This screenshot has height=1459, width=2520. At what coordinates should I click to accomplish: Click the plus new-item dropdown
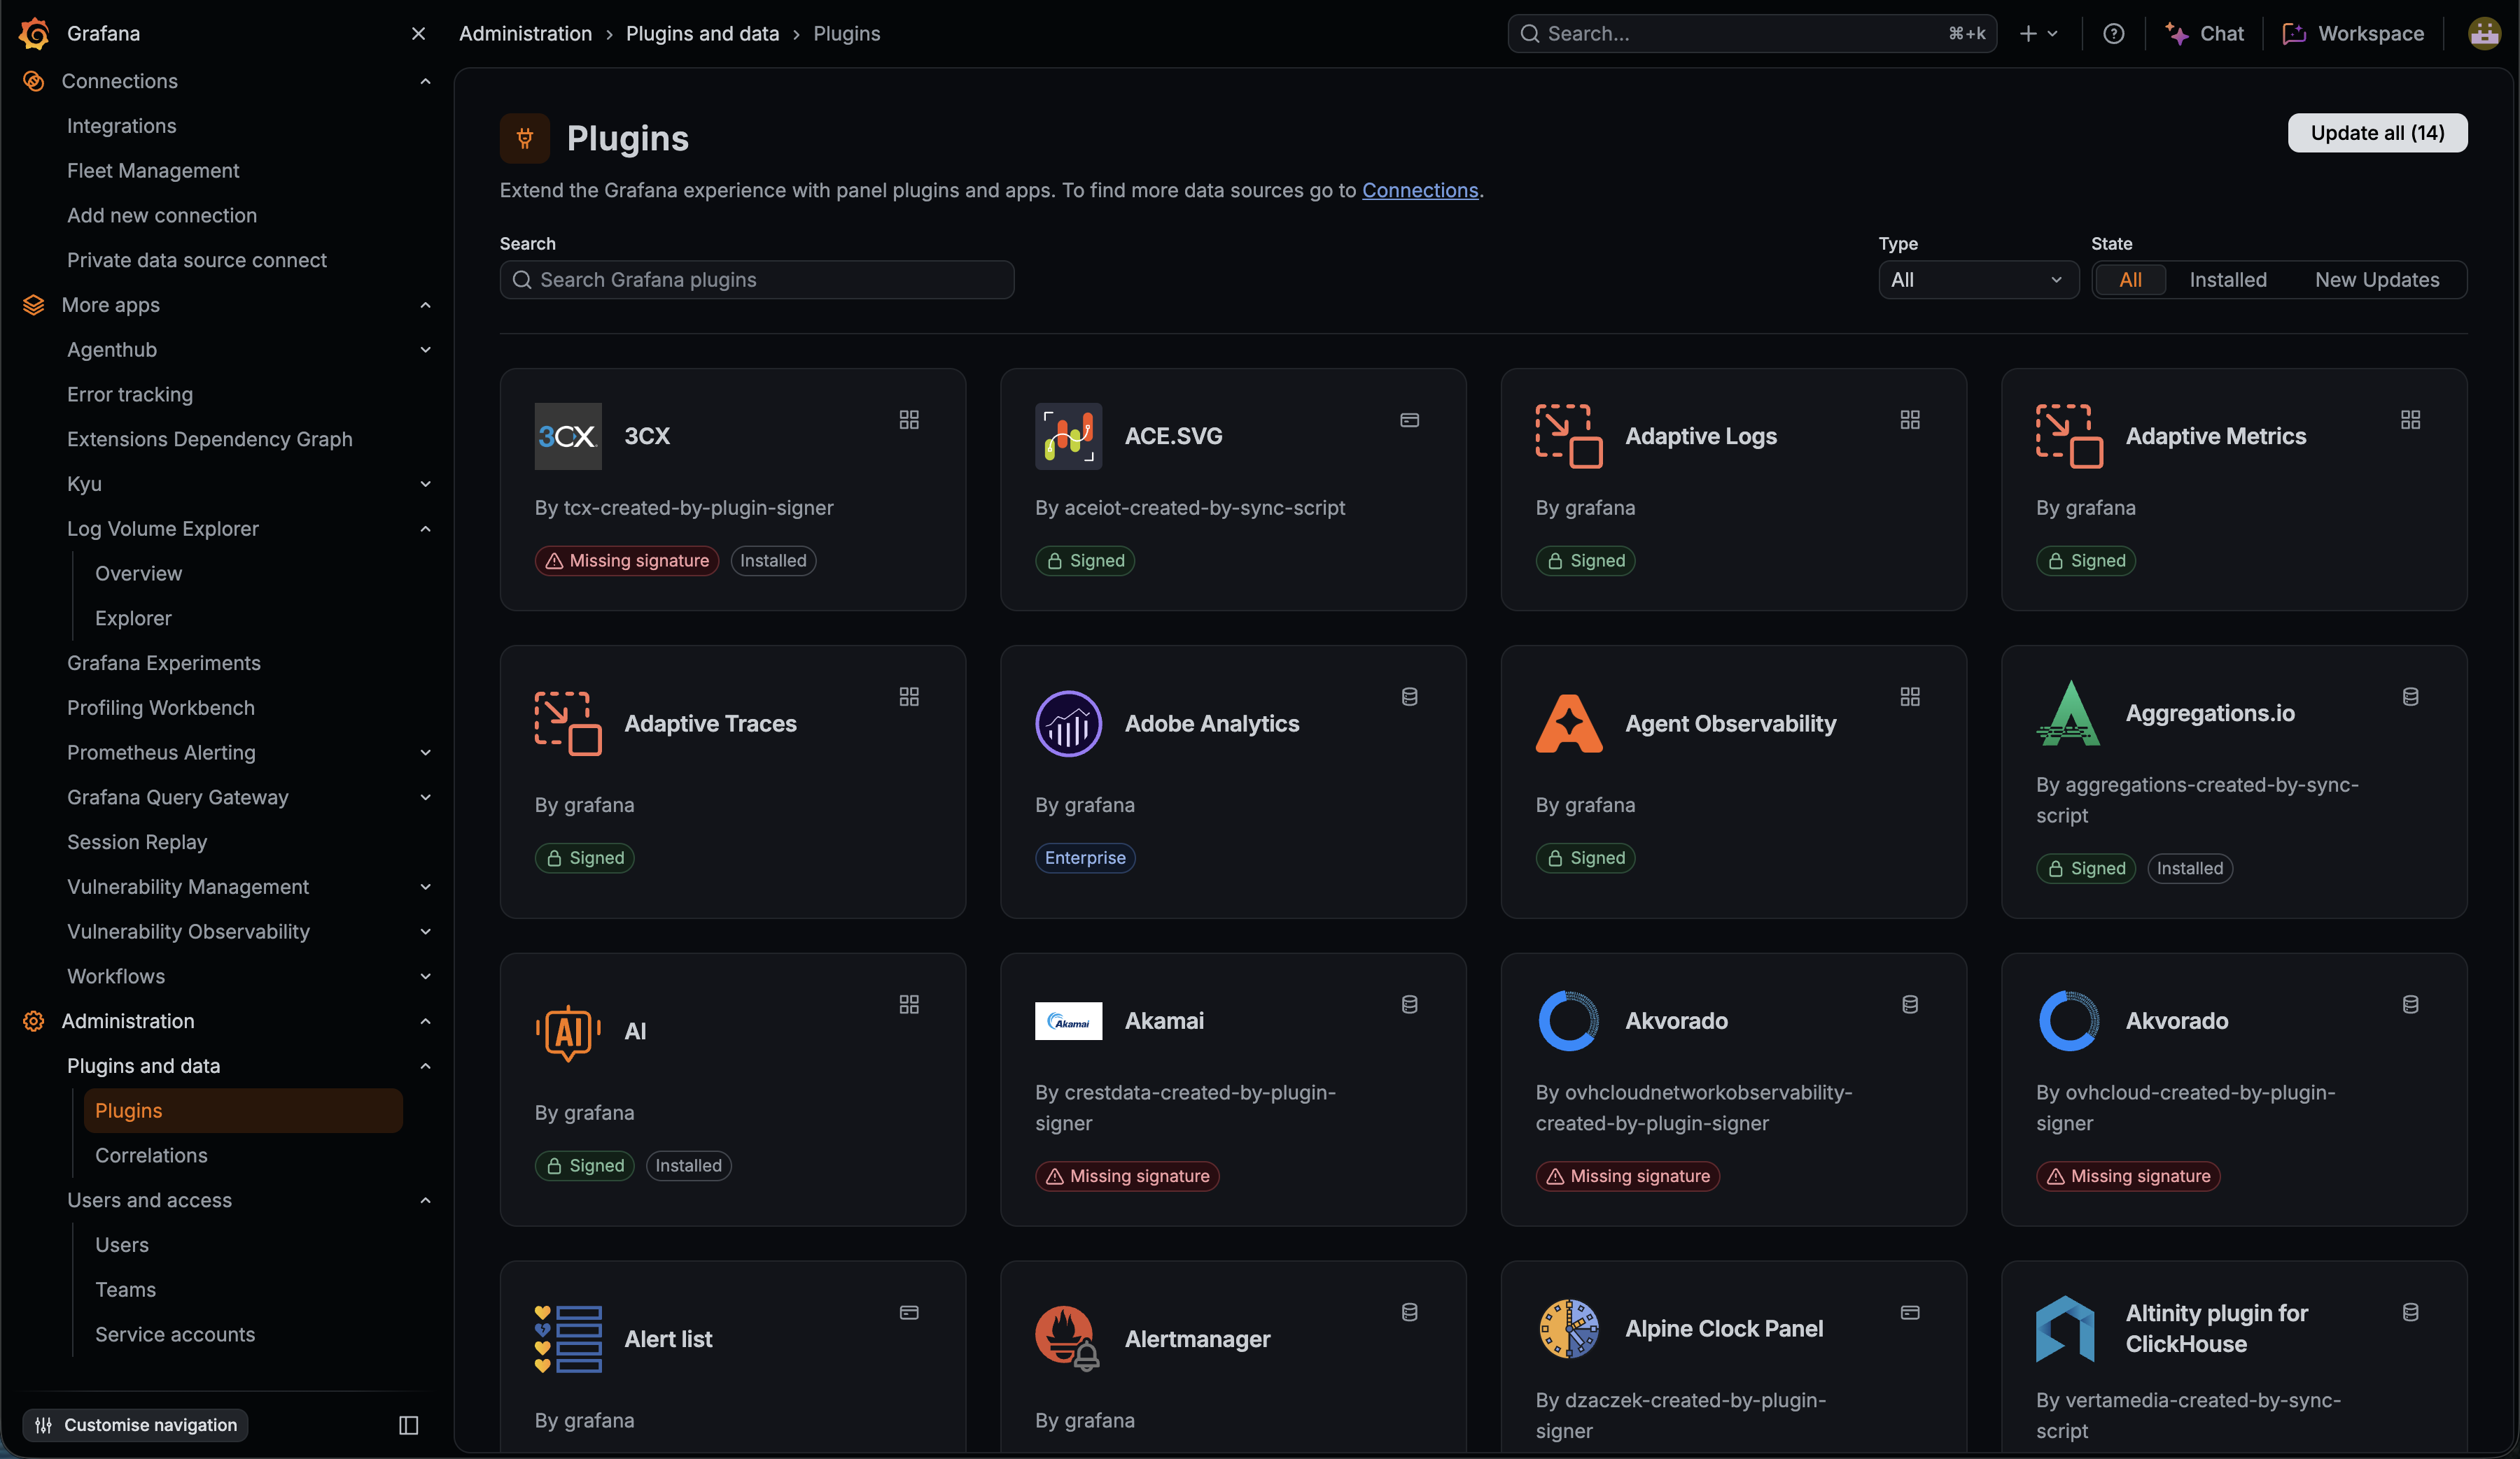(2038, 34)
